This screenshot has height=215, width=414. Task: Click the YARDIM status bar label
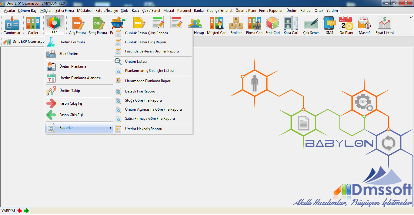[8, 211]
